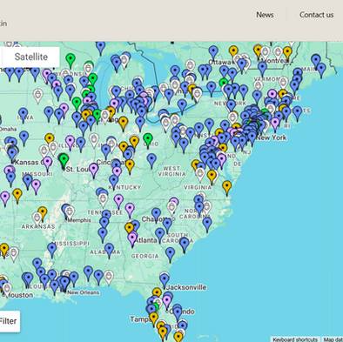Switch map to Satellite view
The height and width of the screenshot is (342, 343).
(x=30, y=57)
